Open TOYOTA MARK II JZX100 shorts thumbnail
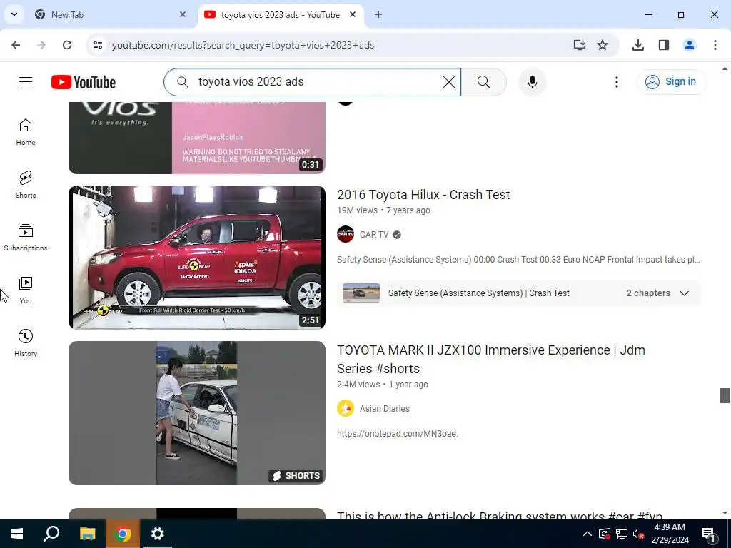This screenshot has height=548, width=731. [197, 413]
